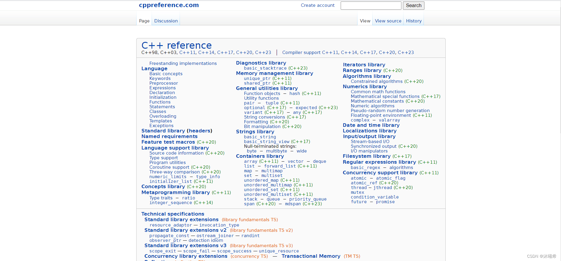
Task: Open Strings library link
Action: pos(255,132)
